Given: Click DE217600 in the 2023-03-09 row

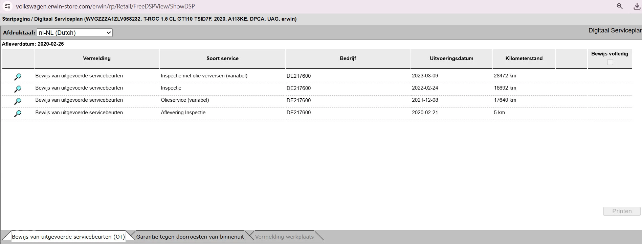Looking at the screenshot, I should click(x=298, y=76).
